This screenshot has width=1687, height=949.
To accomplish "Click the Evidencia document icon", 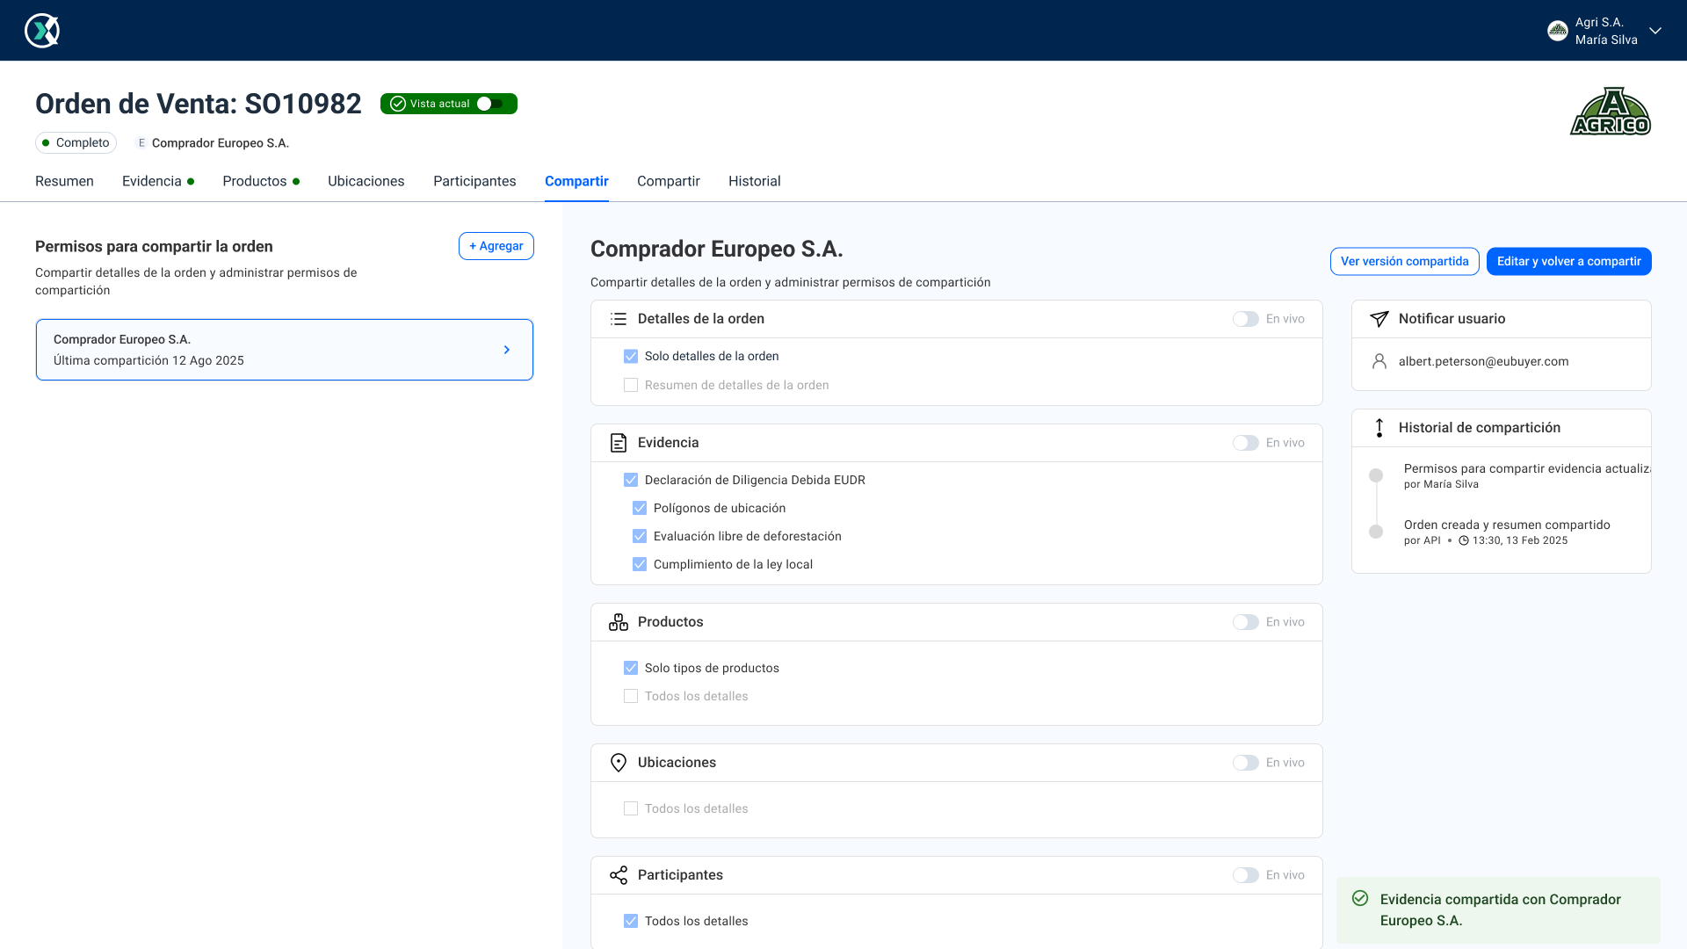I will pyautogui.click(x=619, y=443).
